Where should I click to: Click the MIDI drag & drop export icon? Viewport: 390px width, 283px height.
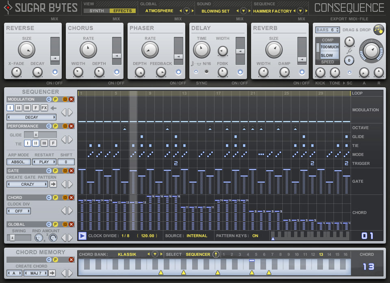click(378, 30)
